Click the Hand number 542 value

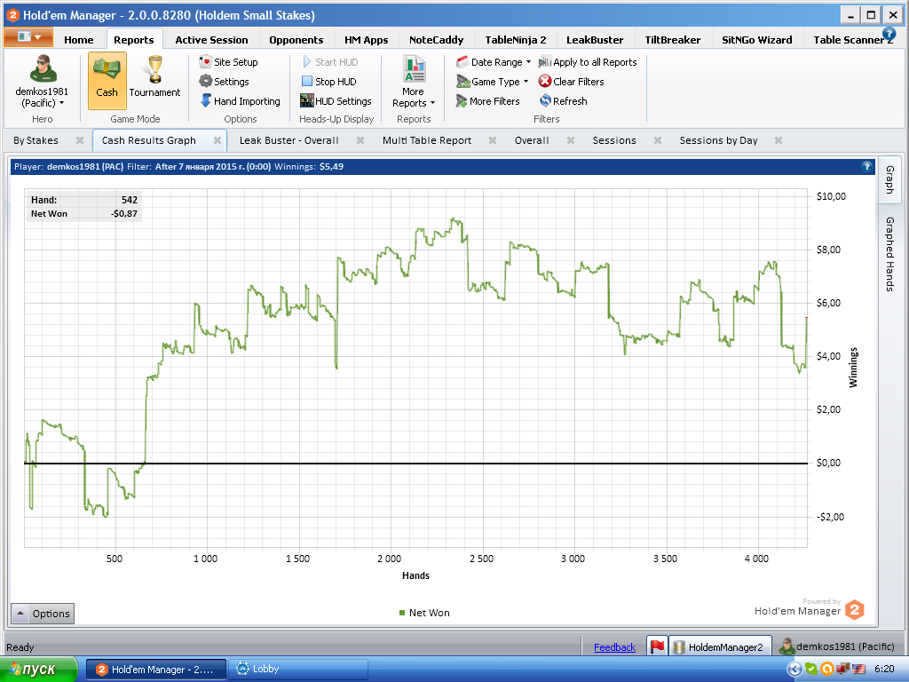[x=130, y=200]
